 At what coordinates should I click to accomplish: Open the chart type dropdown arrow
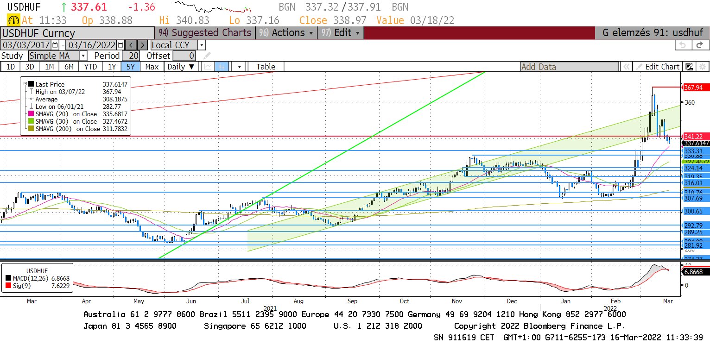(x=239, y=67)
